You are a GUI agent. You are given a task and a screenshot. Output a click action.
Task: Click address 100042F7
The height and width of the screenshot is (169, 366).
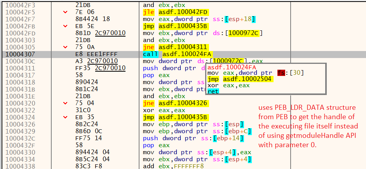pyautogui.click(x=20, y=19)
